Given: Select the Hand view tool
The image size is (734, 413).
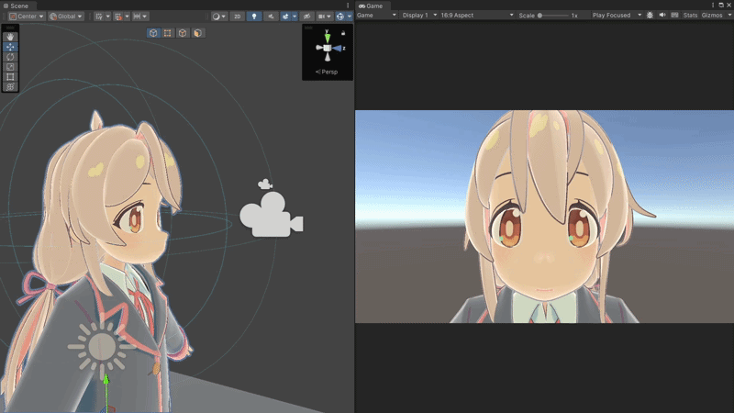Looking at the screenshot, I should [10, 37].
